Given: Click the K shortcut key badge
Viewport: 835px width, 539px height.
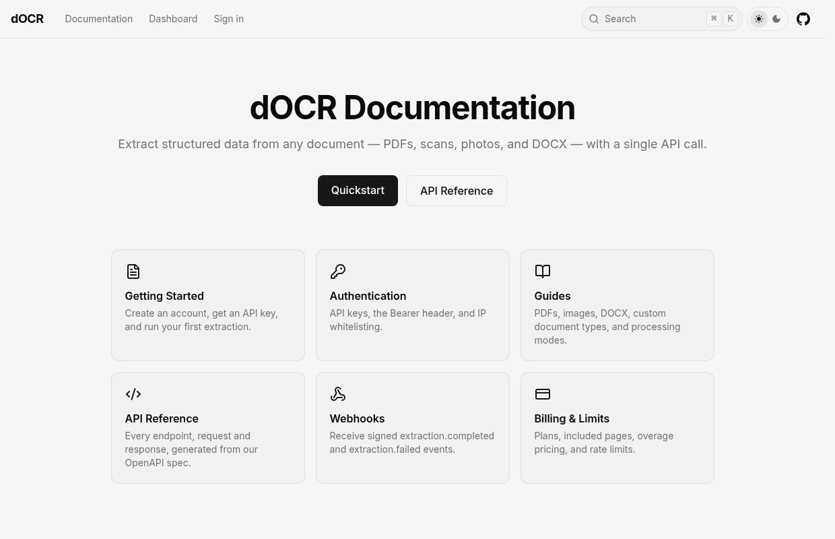Looking at the screenshot, I should (x=731, y=19).
